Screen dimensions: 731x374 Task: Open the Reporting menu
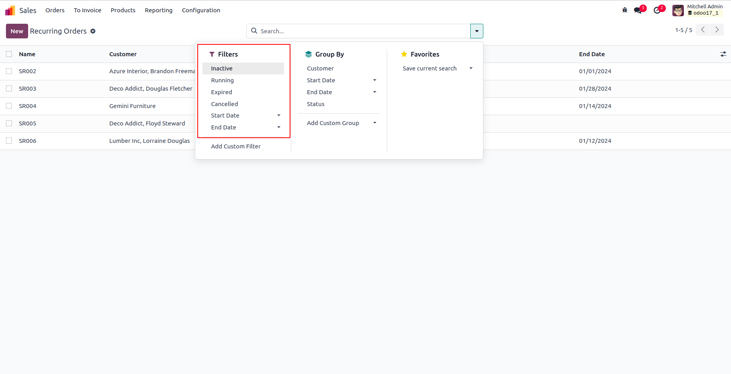point(158,10)
